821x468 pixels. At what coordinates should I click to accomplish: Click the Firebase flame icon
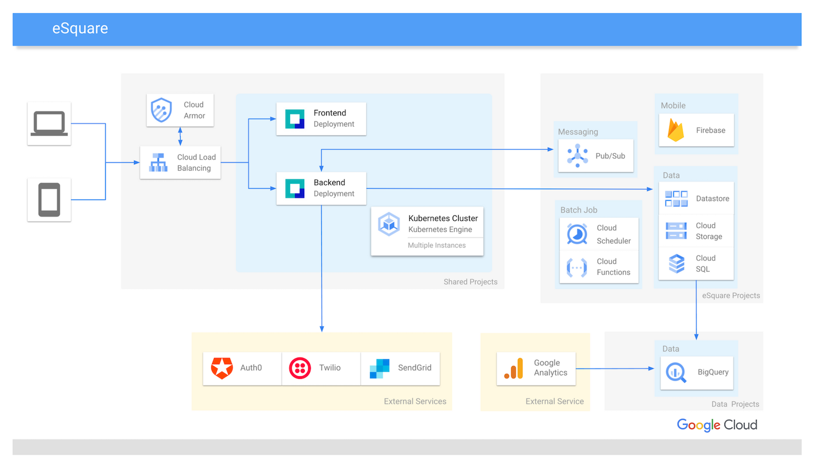(676, 130)
